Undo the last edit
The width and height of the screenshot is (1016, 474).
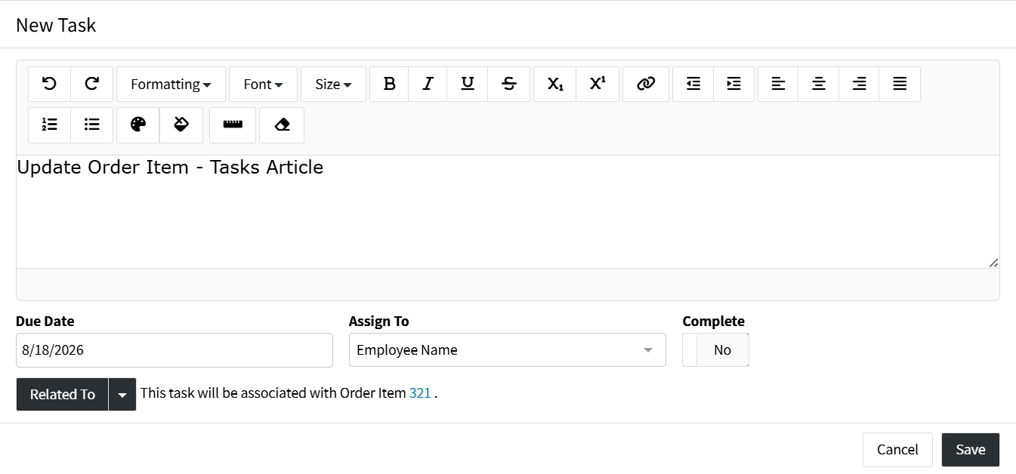point(50,84)
